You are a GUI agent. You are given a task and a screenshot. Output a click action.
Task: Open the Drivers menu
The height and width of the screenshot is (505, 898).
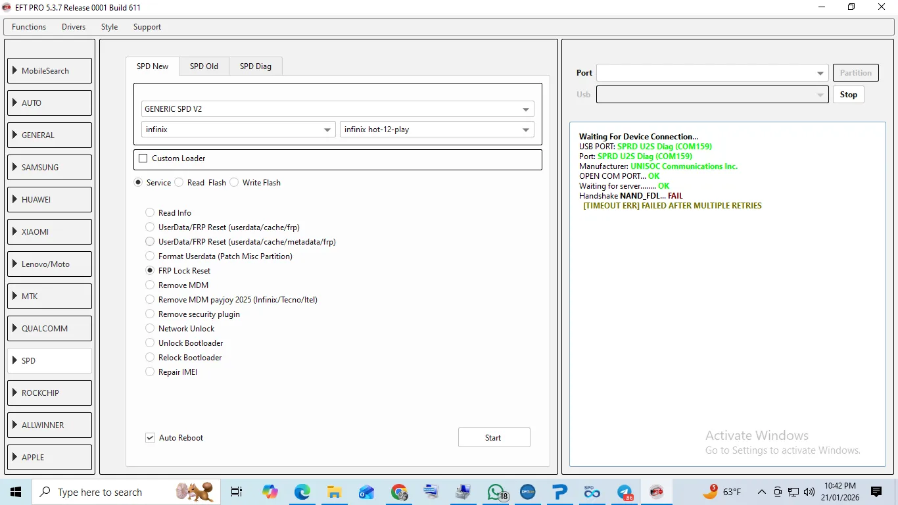[x=74, y=27]
